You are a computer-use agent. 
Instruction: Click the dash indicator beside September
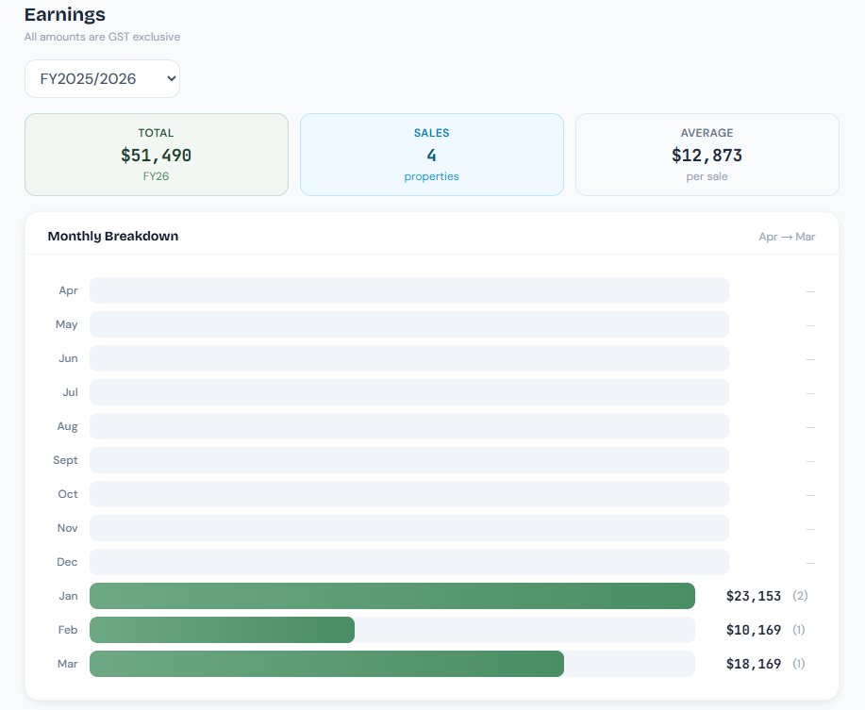click(809, 460)
